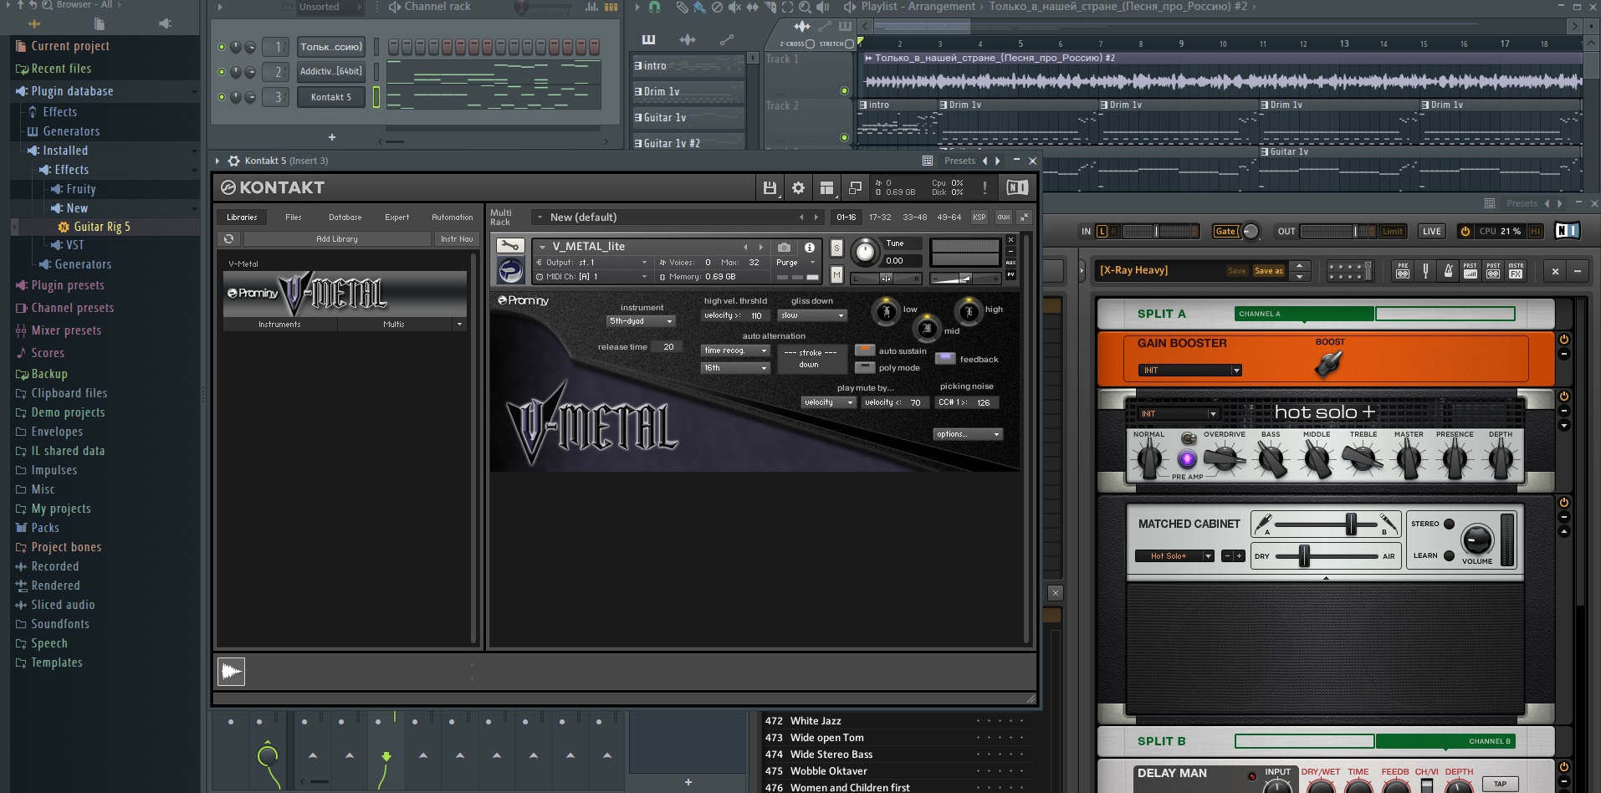The image size is (1601, 793).
Task: Select playlist Draw pencil tool
Action: [682, 8]
